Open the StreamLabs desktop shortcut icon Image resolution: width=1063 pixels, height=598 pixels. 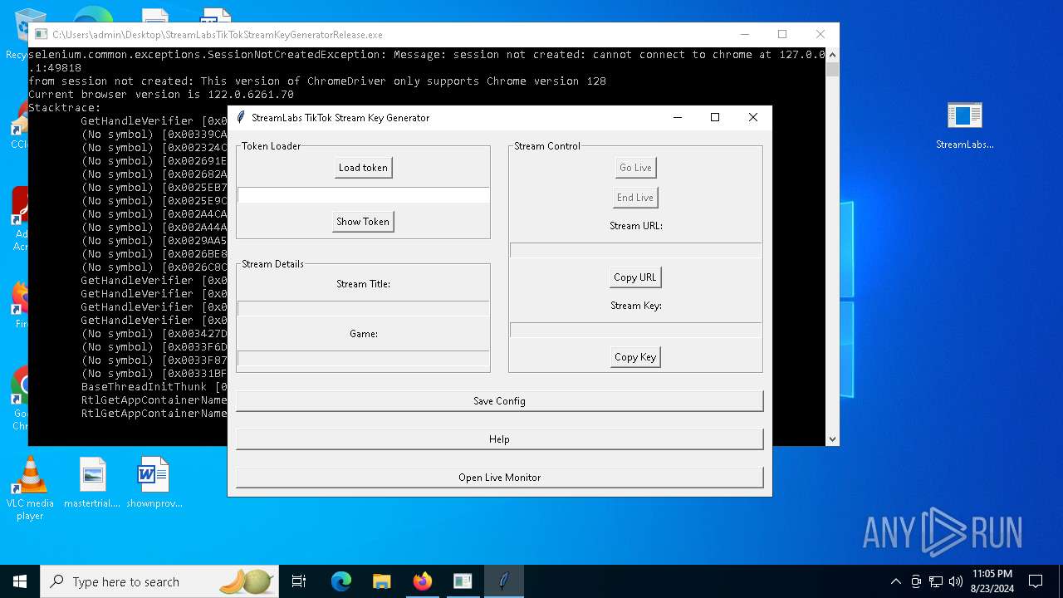click(x=965, y=125)
